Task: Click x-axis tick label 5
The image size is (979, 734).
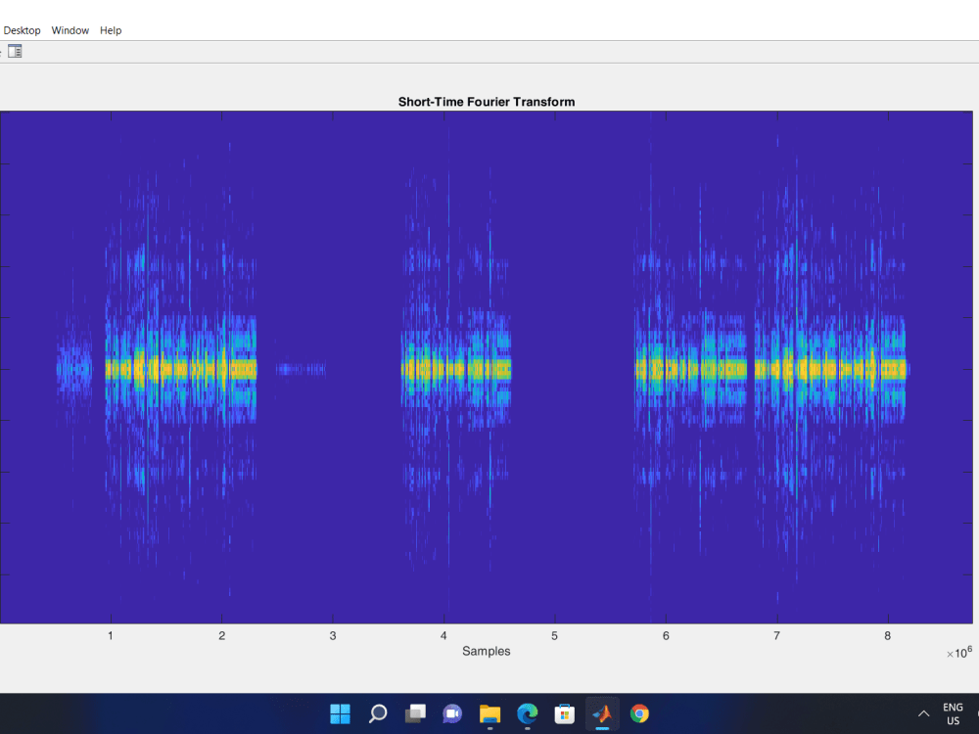Action: pos(554,636)
